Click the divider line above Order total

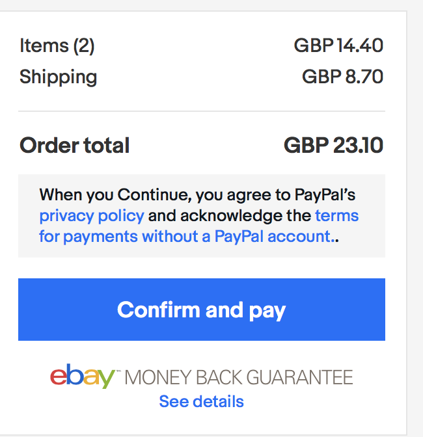[x=201, y=111]
